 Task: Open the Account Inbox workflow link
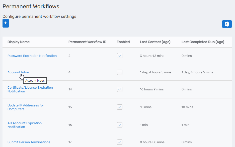pyautogui.click(x=18, y=72)
